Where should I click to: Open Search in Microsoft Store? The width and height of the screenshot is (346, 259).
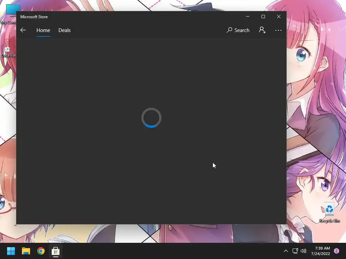click(x=238, y=30)
